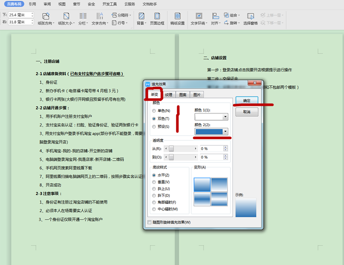This screenshot has height=265, width=344.
Task: Open the paper size (纸张大小) menu
Action: 66,19
